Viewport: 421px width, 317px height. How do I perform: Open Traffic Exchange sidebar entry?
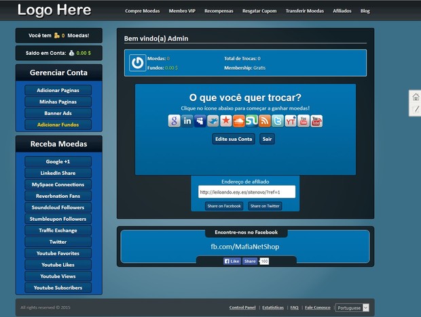58,230
